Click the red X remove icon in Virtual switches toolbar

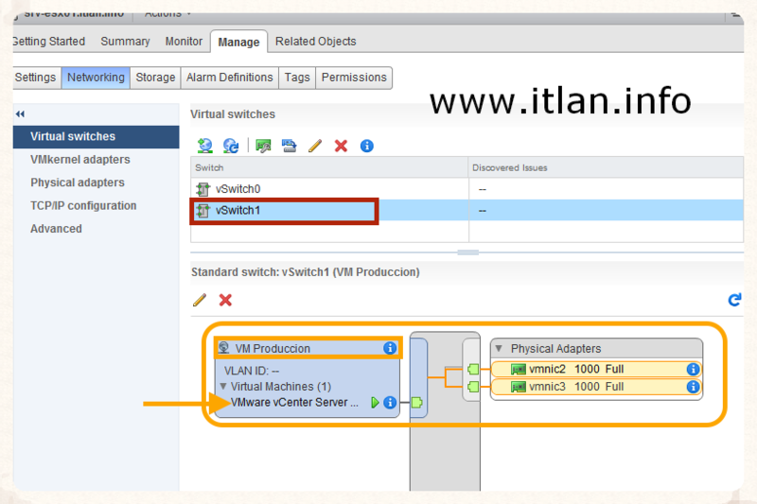[341, 146]
